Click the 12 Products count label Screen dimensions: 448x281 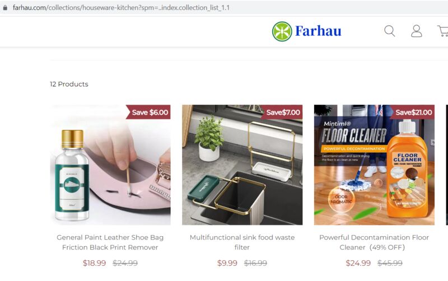click(69, 84)
